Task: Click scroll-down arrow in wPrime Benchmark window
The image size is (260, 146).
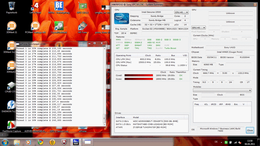Action: [104, 125]
